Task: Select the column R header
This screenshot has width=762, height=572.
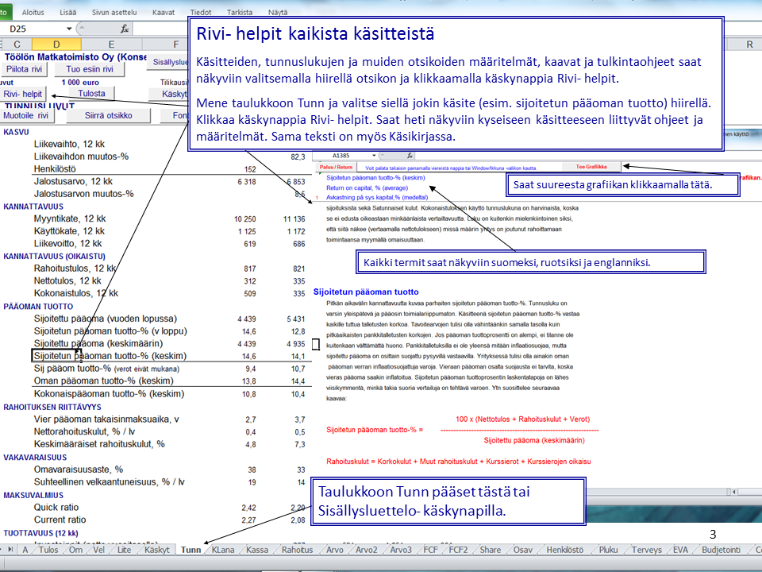Action: click(x=749, y=44)
